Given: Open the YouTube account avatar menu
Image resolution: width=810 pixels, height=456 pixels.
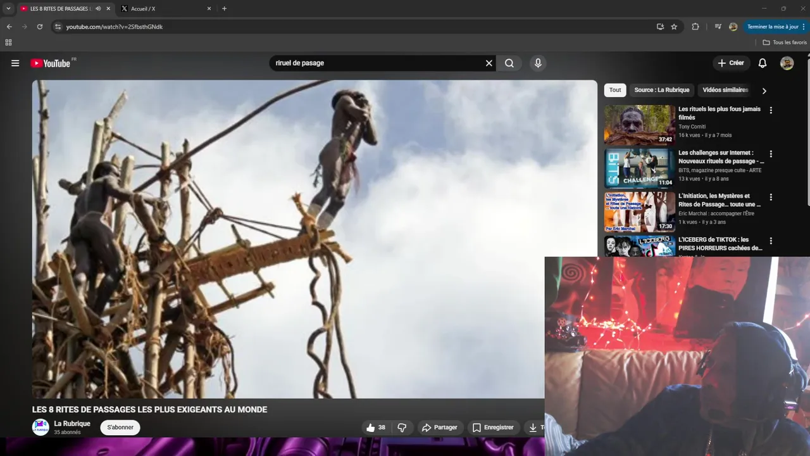Looking at the screenshot, I should point(787,63).
